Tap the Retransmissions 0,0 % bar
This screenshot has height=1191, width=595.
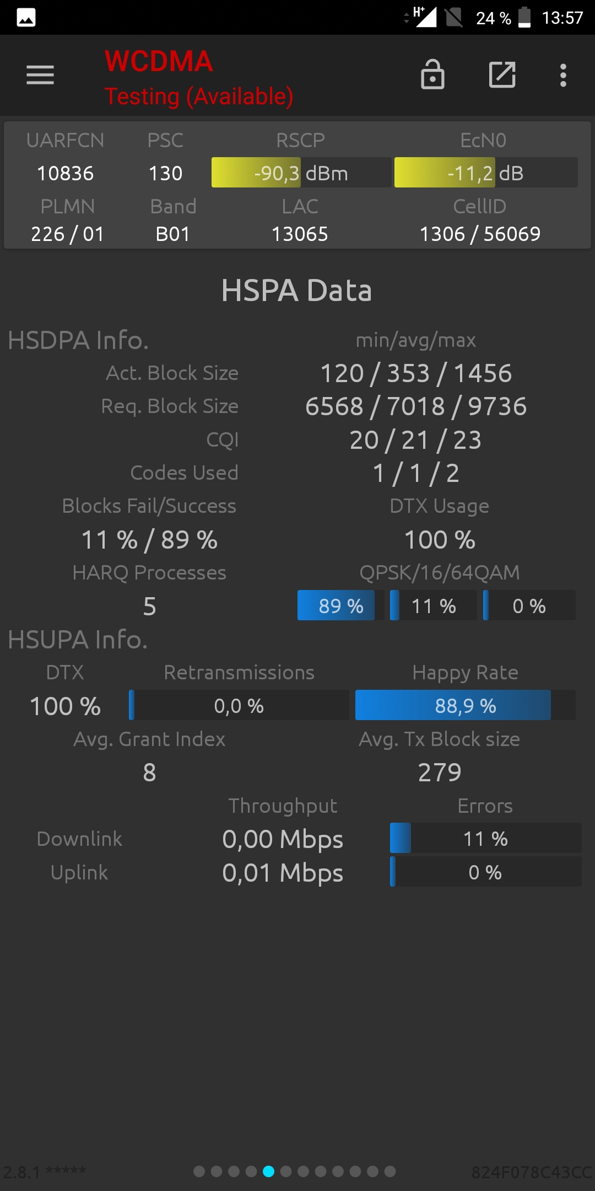239,705
